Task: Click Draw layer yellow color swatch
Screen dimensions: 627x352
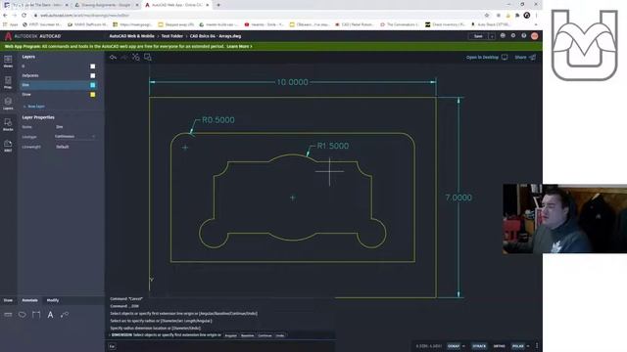Action: point(93,95)
